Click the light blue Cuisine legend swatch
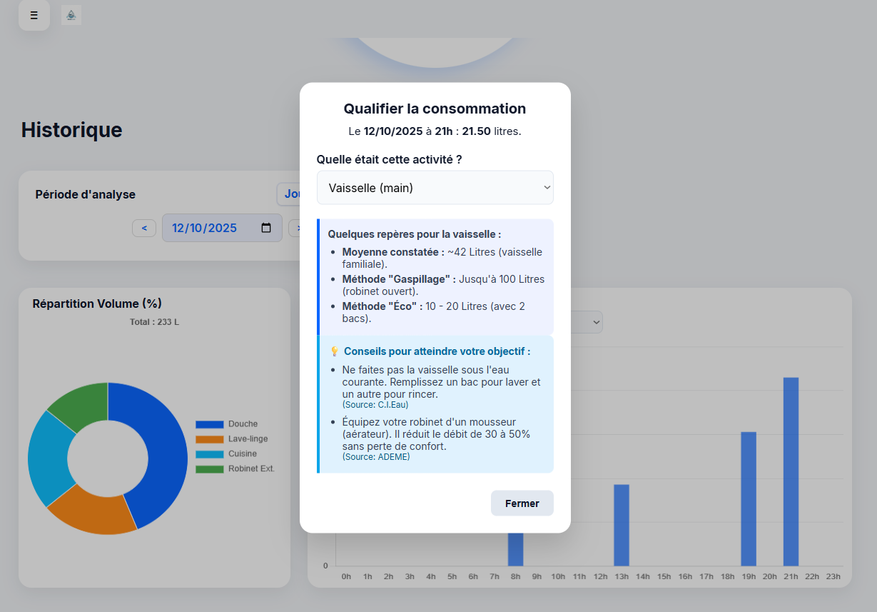The image size is (877, 612). click(209, 454)
